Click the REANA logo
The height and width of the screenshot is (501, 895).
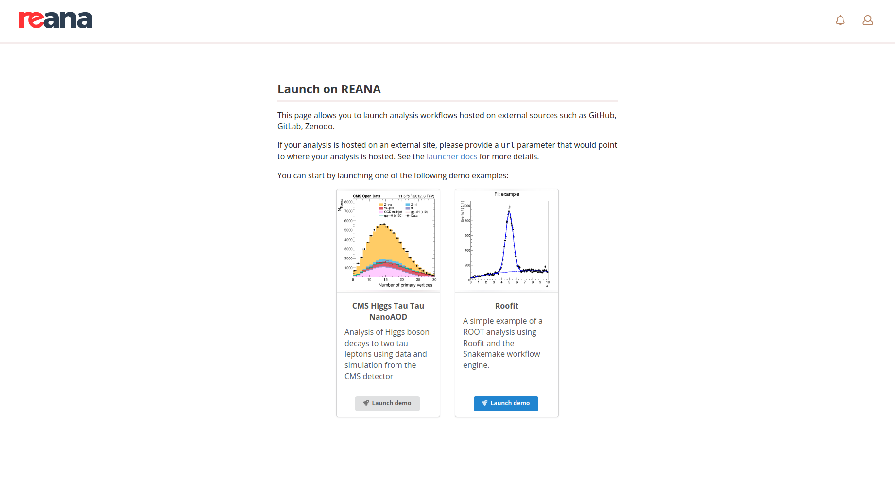click(x=56, y=20)
